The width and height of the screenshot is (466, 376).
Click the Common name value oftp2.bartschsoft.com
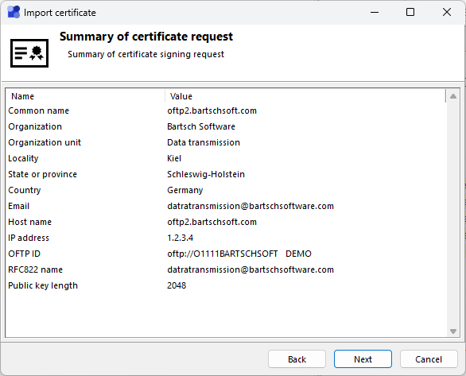click(212, 110)
